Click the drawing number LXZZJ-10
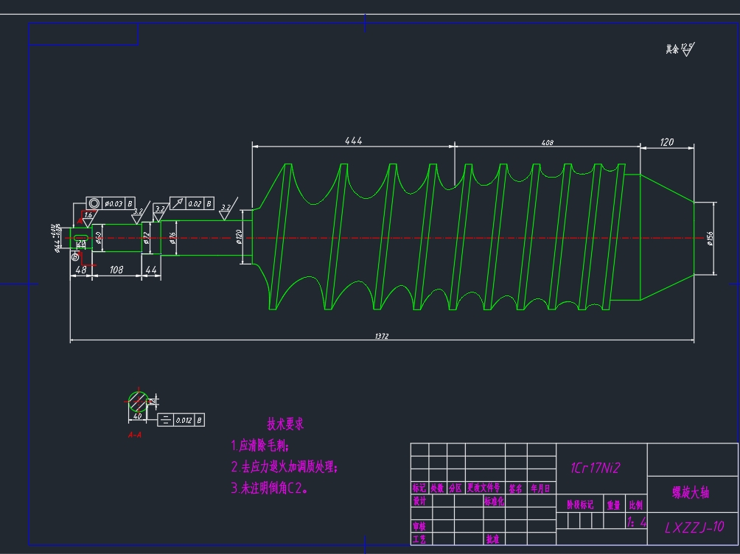Viewport: 740px width, 554px height. [694, 527]
